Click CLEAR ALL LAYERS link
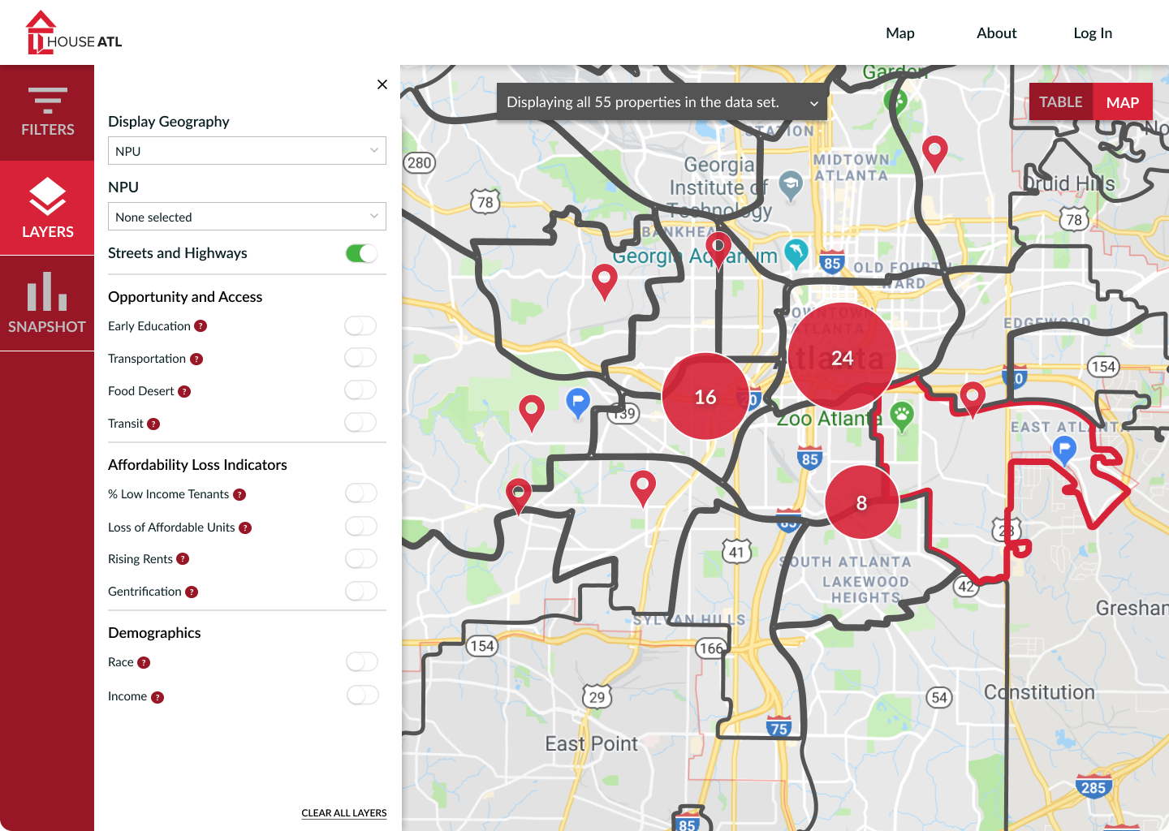This screenshot has width=1169, height=831. tap(344, 813)
